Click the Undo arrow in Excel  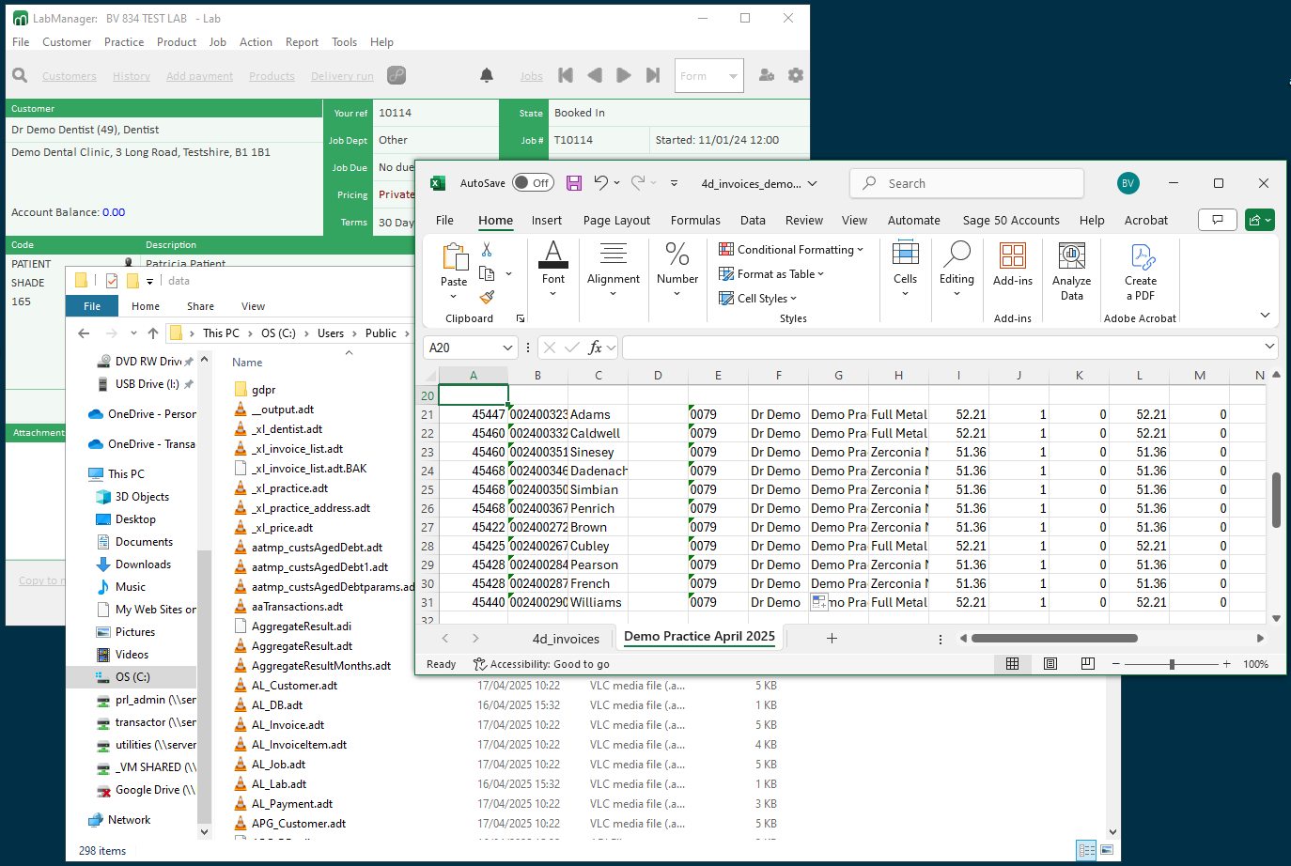pyautogui.click(x=601, y=183)
